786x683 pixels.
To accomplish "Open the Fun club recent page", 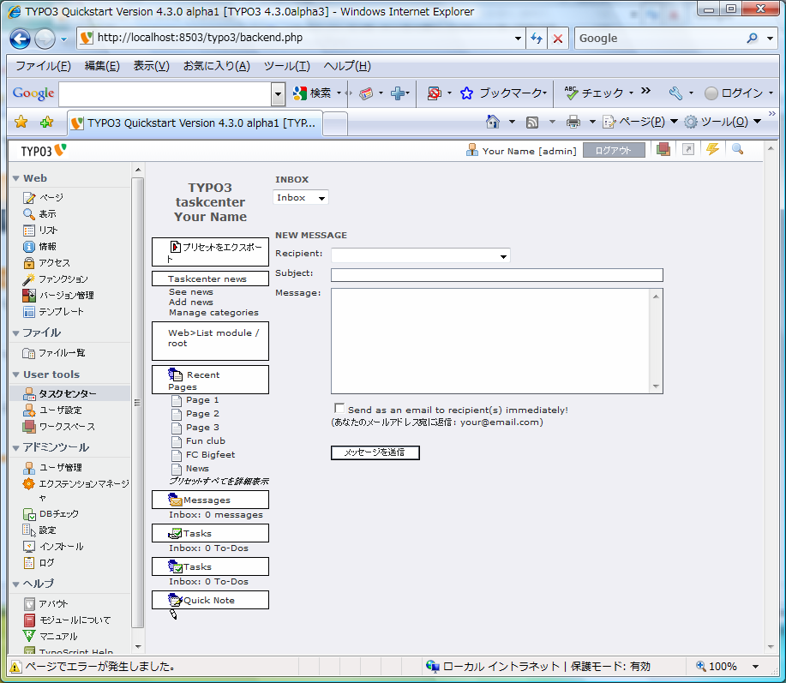I will point(206,441).
